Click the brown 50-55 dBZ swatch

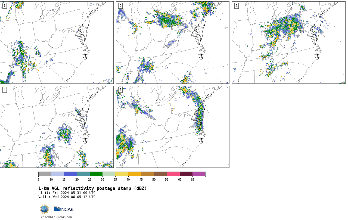click(160, 174)
